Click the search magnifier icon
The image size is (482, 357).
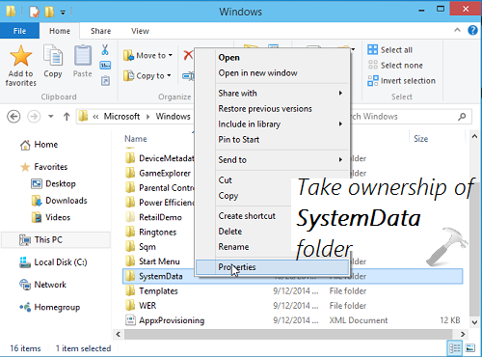click(x=462, y=117)
